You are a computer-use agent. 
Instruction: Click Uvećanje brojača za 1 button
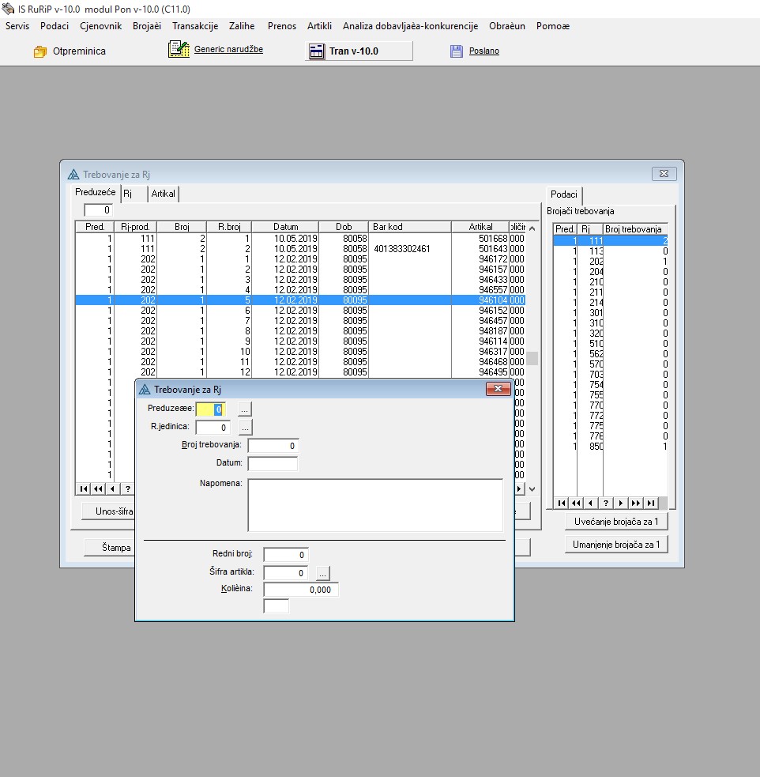pos(616,522)
